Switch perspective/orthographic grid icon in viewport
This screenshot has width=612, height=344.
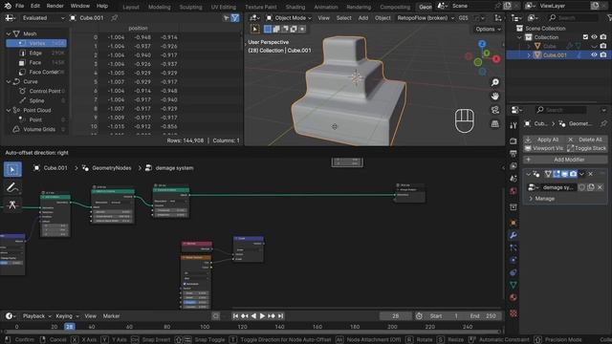tap(495, 123)
